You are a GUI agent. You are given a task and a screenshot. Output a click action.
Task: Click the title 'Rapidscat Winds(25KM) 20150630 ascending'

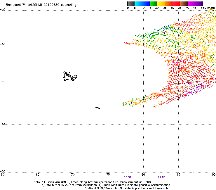(41, 5)
